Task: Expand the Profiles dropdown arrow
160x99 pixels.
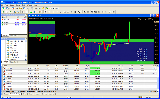Action: 9,8
